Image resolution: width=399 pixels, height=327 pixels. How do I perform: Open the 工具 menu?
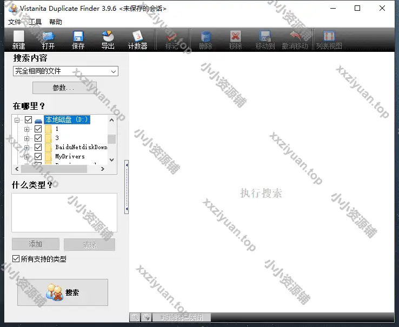tap(35, 22)
